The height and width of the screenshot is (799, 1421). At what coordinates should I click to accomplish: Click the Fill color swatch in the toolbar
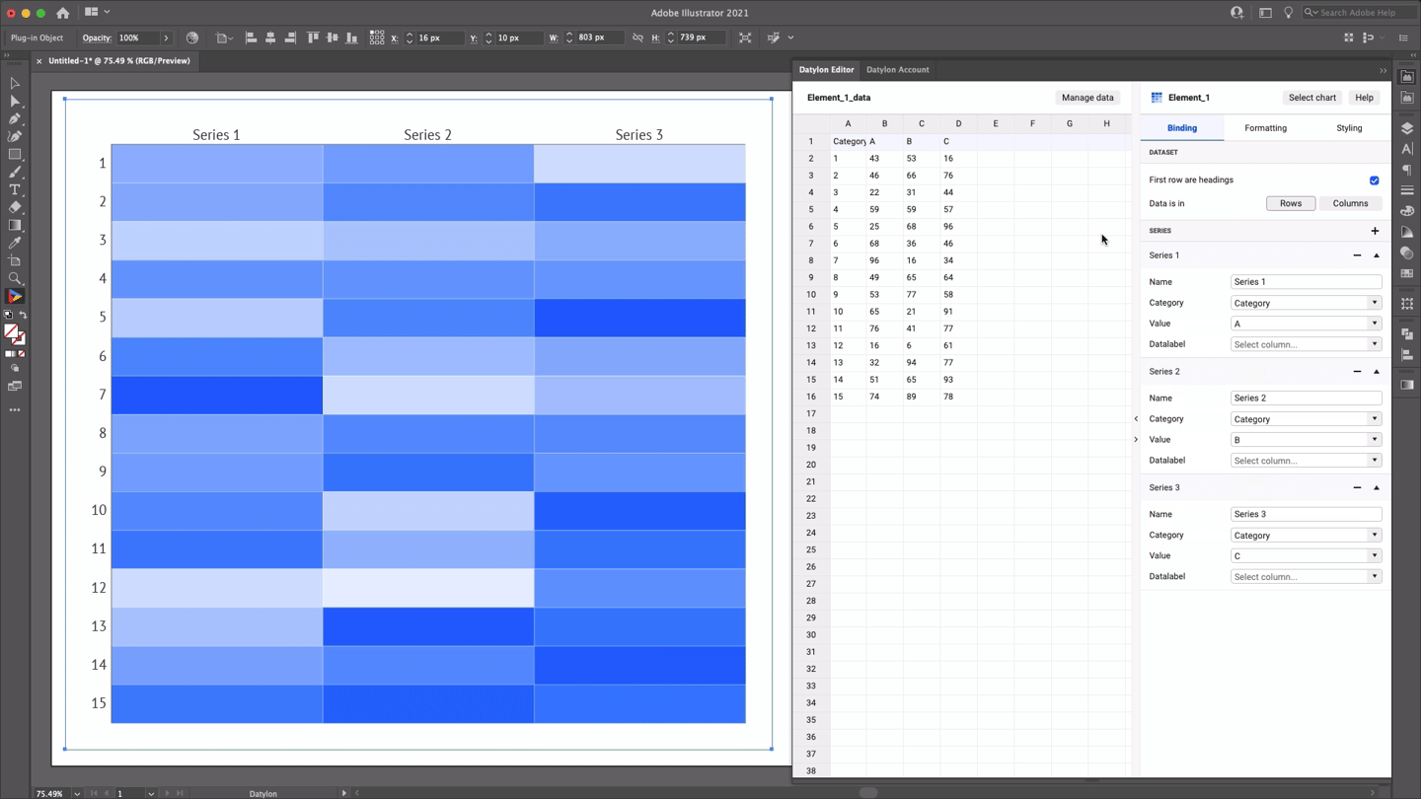(11, 329)
